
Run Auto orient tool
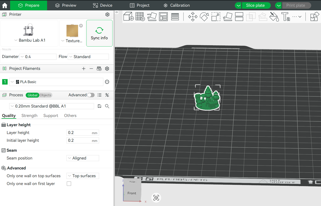[x=152, y=17]
